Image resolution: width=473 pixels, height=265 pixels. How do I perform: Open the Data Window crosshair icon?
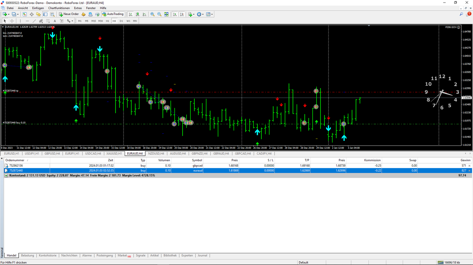32,14
